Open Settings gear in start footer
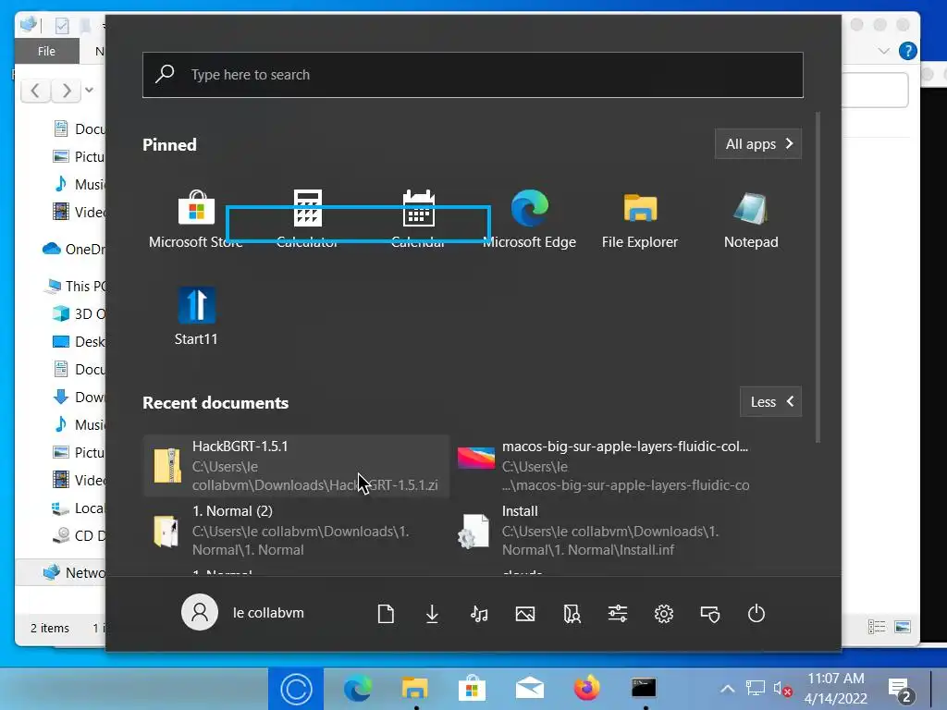Image resolution: width=947 pixels, height=710 pixels. 664,614
